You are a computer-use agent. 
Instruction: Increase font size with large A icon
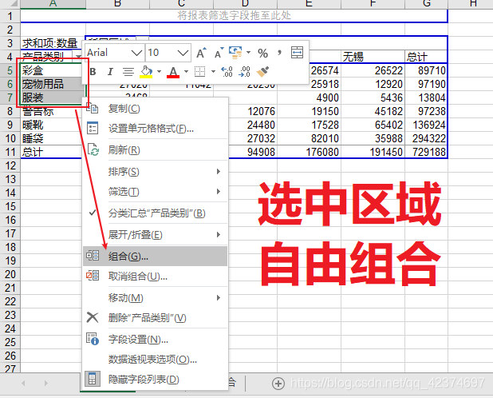click(x=201, y=53)
